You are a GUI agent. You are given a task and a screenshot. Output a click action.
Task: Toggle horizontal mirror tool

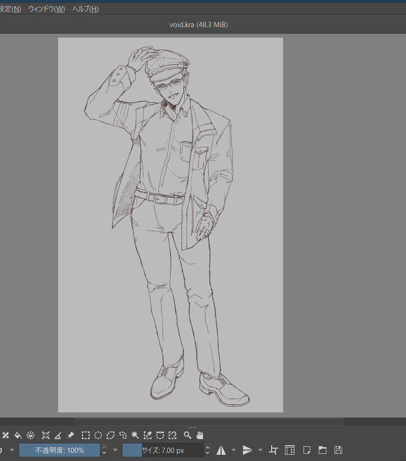coord(221,450)
